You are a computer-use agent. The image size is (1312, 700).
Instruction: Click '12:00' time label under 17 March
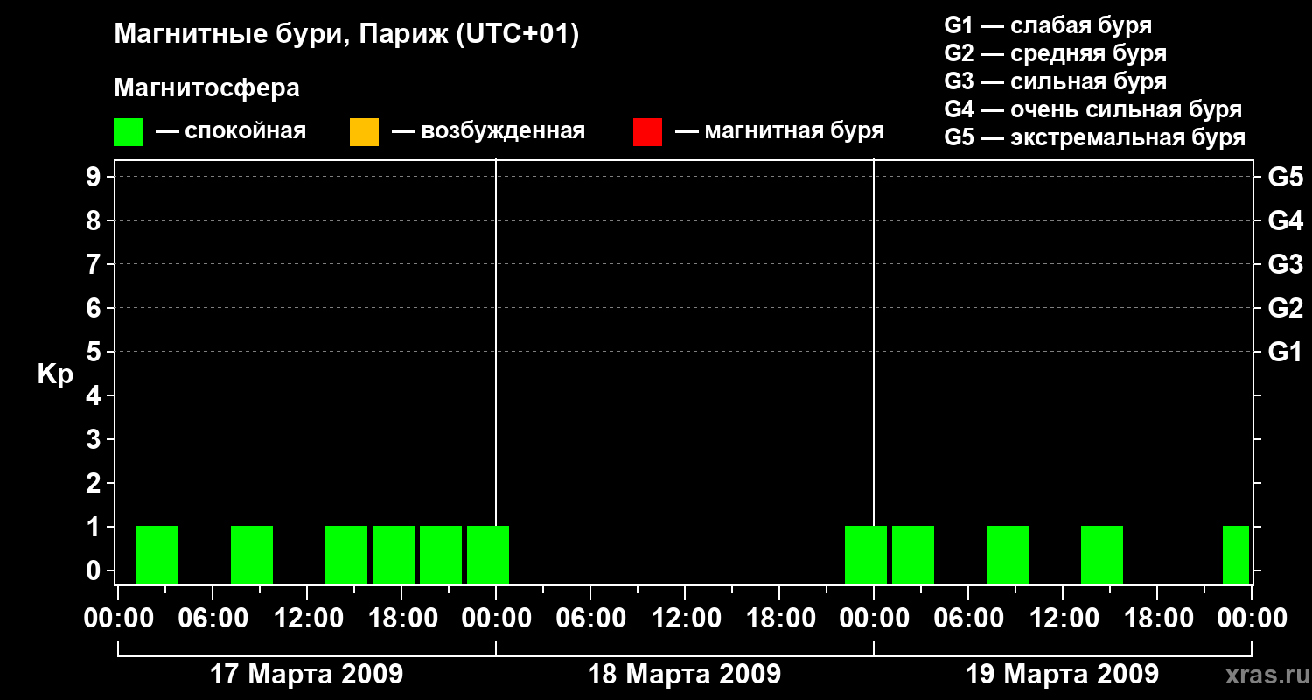point(307,619)
